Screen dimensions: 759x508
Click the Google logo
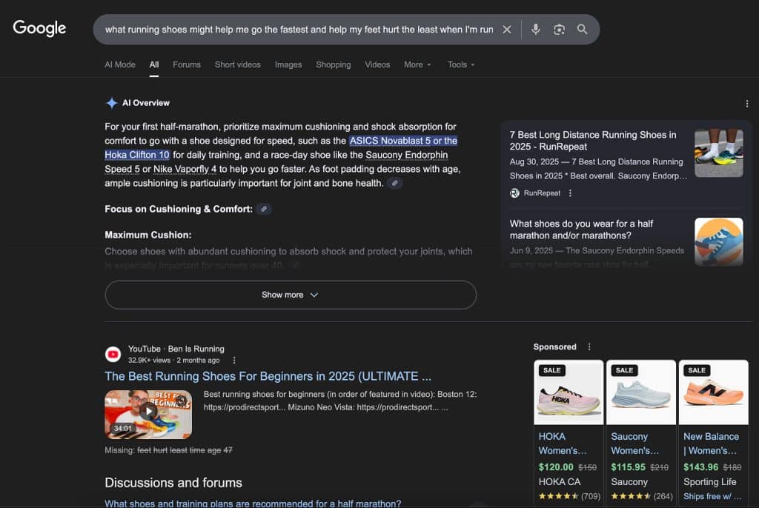point(39,29)
